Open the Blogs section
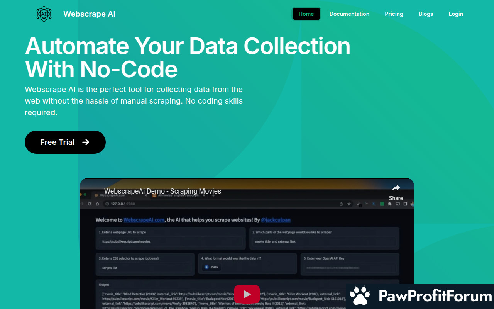The image size is (494, 309). (426, 14)
